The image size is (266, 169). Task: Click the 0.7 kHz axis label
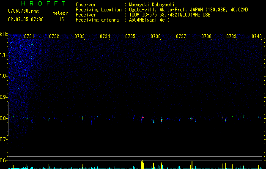coord(4,139)
